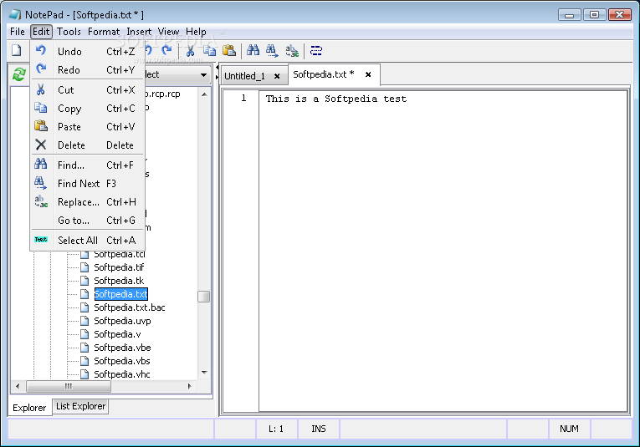This screenshot has height=447, width=640.
Task: Click the Cut scissors icon in Edit menu
Action: coord(41,89)
